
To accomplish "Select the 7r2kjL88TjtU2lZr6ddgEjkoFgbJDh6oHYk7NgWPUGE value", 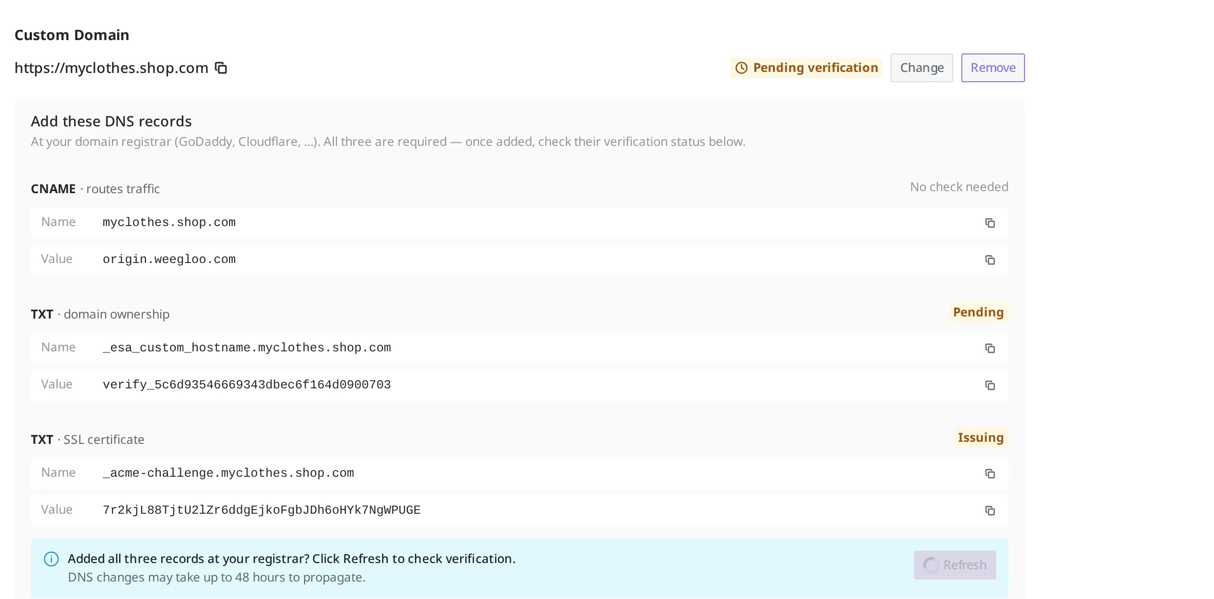I will 261,510.
